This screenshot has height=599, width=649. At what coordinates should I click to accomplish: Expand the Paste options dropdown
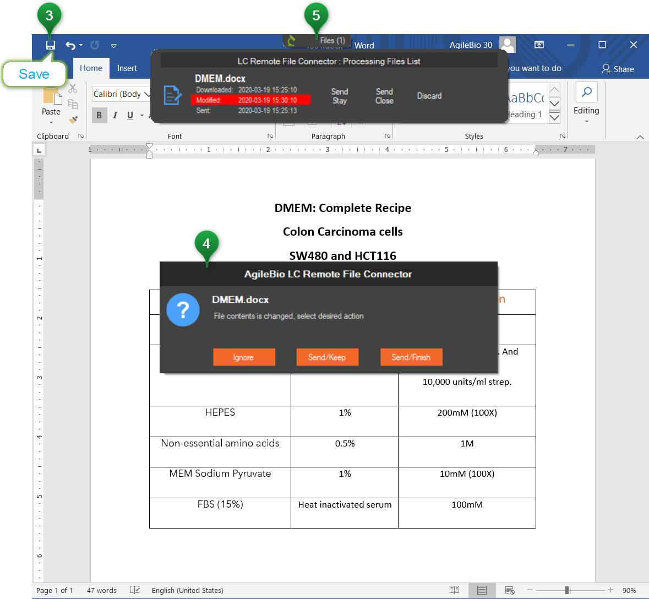click(x=51, y=123)
